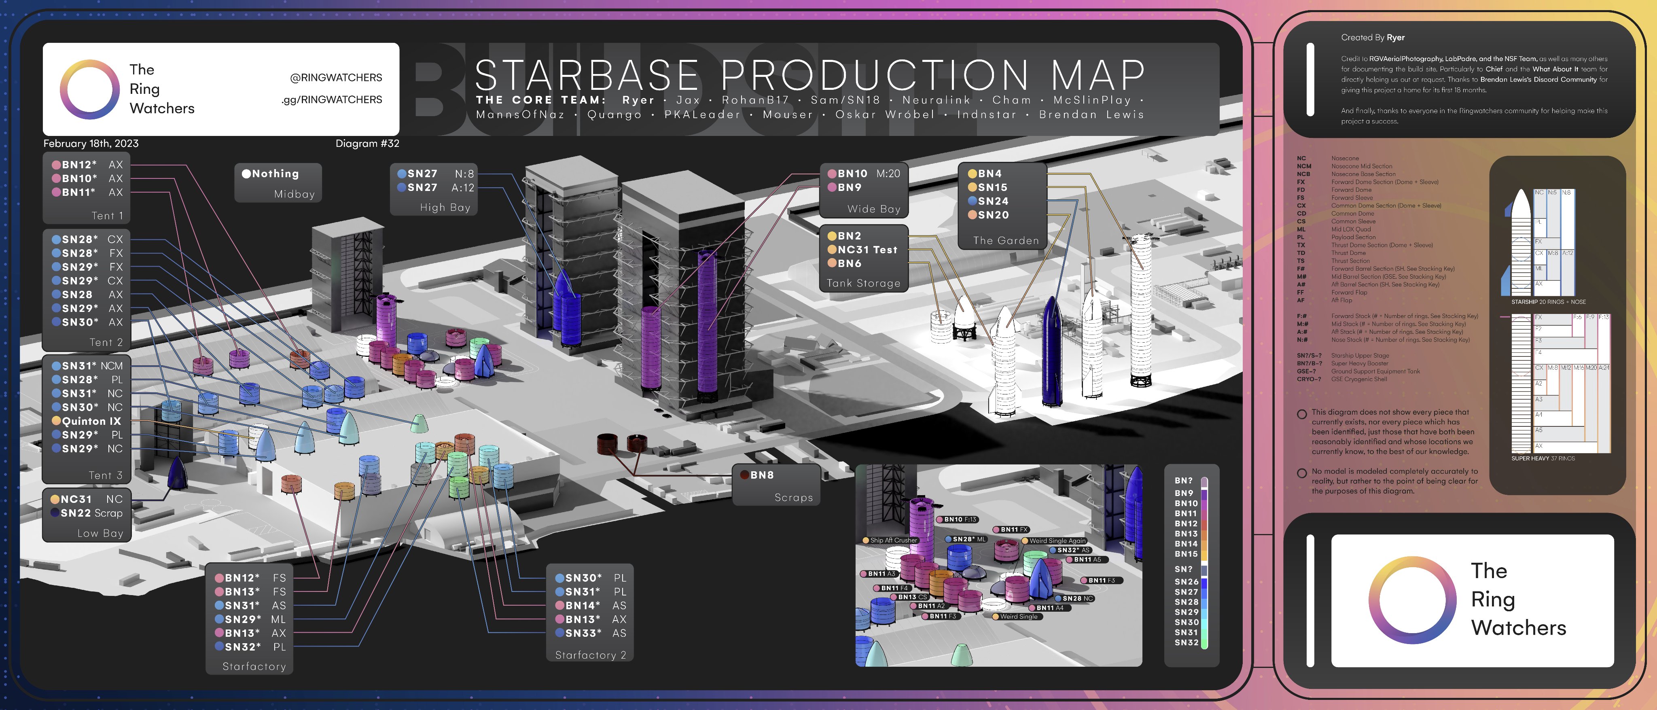Select the Tent 2 group label
Image resolution: width=1657 pixels, height=710 pixels.
pyautogui.click(x=106, y=342)
